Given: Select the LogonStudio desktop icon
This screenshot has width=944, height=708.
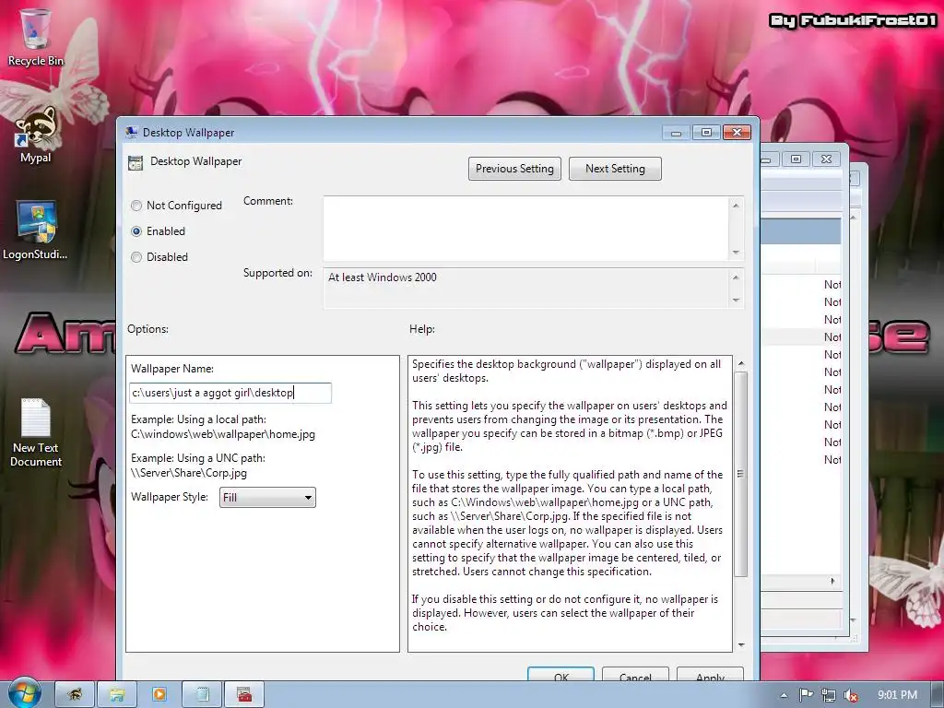Looking at the screenshot, I should pyautogui.click(x=36, y=230).
